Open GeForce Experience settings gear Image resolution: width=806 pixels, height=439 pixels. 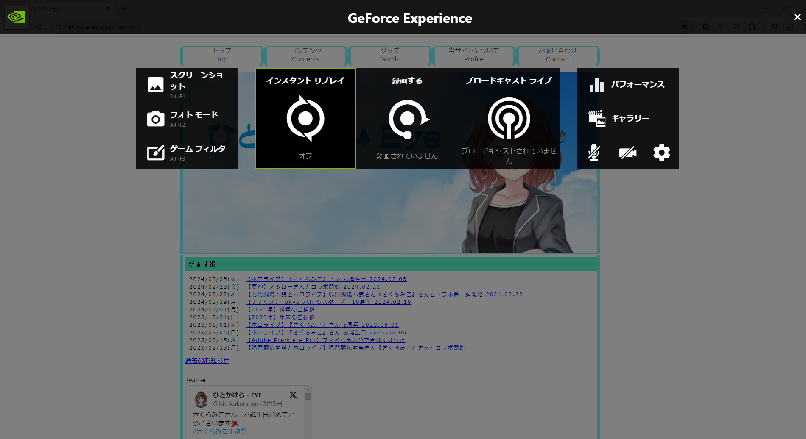[661, 153]
